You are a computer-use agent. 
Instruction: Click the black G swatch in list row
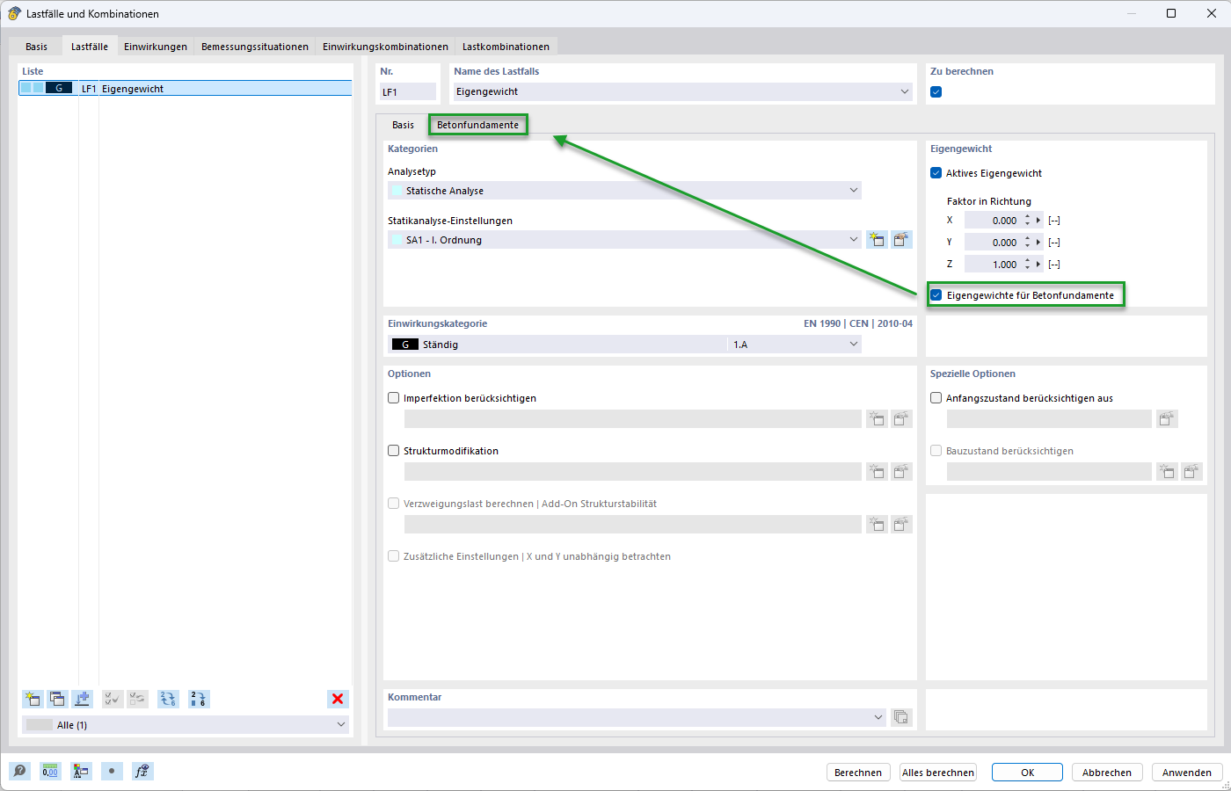[59, 88]
